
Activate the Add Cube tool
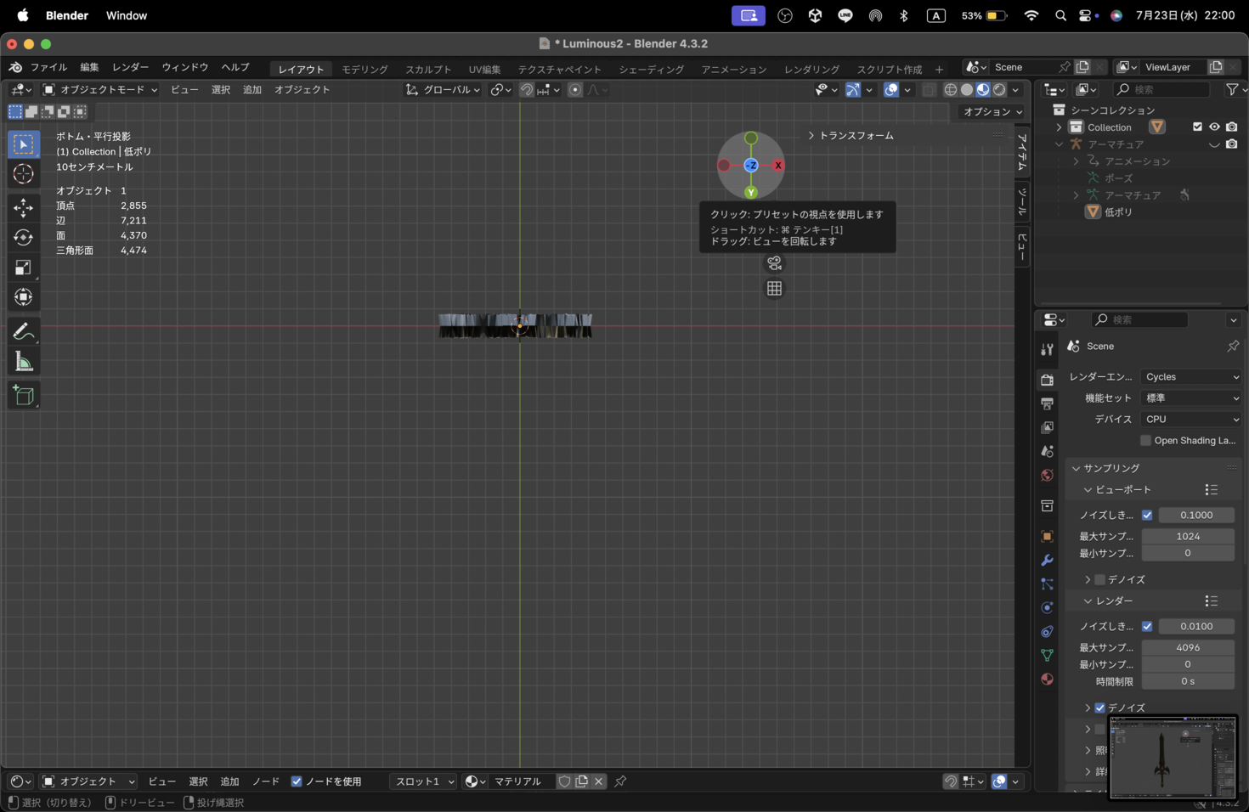(23, 394)
